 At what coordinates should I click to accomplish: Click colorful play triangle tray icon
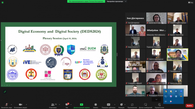pos(171,101)
